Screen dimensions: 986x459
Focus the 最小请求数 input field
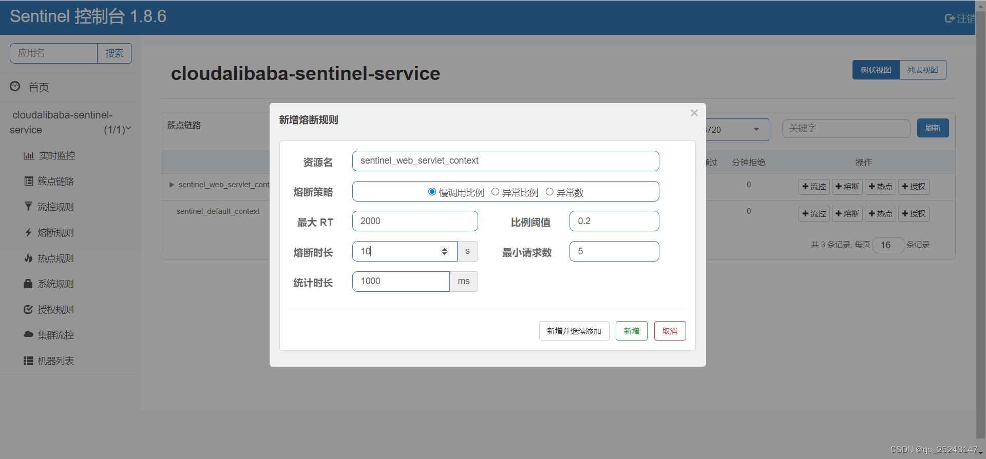pyautogui.click(x=614, y=251)
